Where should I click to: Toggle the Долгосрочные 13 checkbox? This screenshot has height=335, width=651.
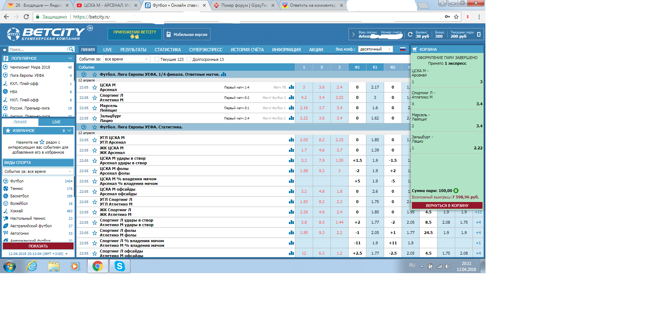[x=189, y=59]
